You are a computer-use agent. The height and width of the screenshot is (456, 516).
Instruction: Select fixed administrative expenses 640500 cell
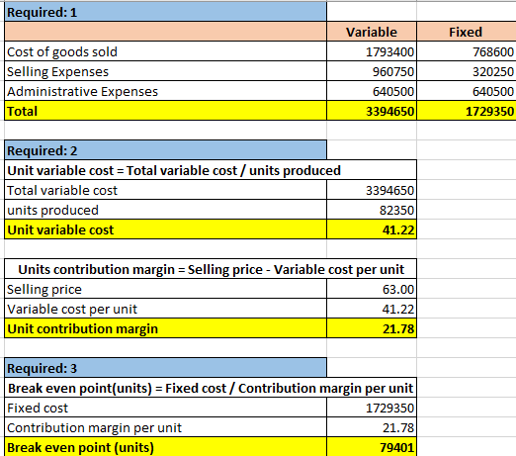(466, 91)
